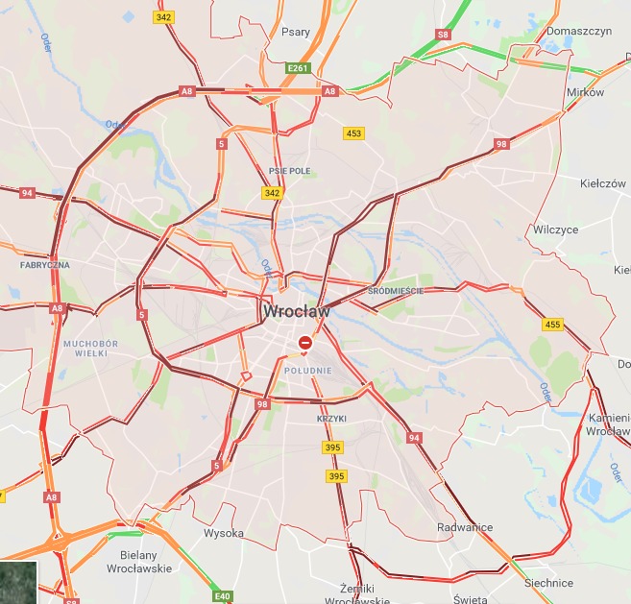The image size is (631, 604).
Task: Click the Wilczyce place label
Action: coord(555,230)
